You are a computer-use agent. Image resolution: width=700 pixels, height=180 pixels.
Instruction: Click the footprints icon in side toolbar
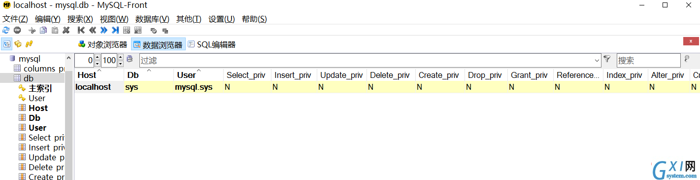pos(29,44)
